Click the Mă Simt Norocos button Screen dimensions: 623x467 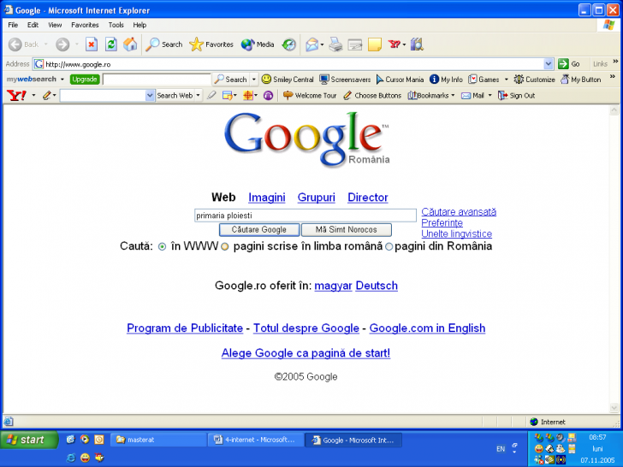(x=346, y=229)
